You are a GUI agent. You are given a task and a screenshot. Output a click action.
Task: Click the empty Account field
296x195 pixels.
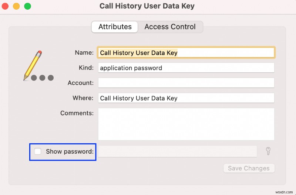point(186,83)
